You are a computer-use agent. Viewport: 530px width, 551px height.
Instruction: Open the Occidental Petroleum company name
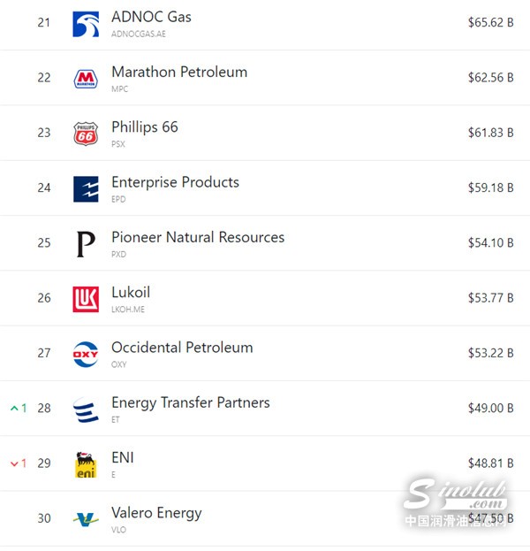click(x=182, y=348)
